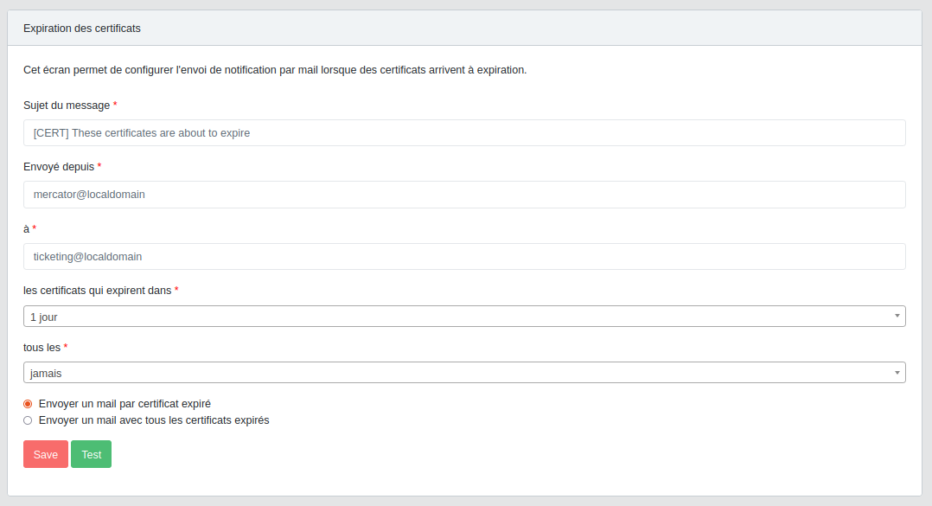The width and height of the screenshot is (932, 506).
Task: Click the "Expiration des certificats" panel header
Action: pyautogui.click(x=82, y=29)
